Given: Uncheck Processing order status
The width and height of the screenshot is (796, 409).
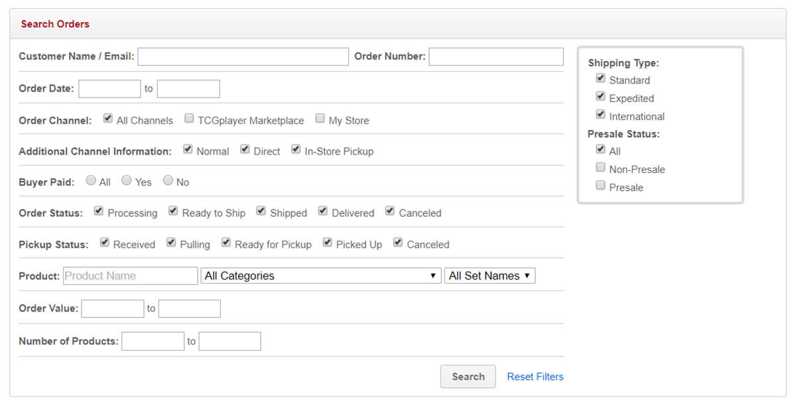Looking at the screenshot, I should click(x=99, y=211).
